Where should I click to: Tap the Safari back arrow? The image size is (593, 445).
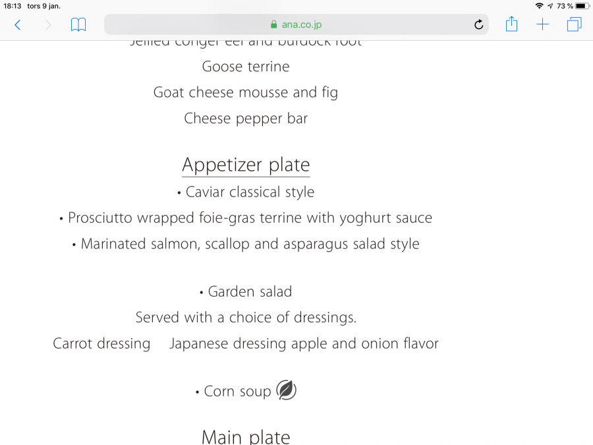18,25
